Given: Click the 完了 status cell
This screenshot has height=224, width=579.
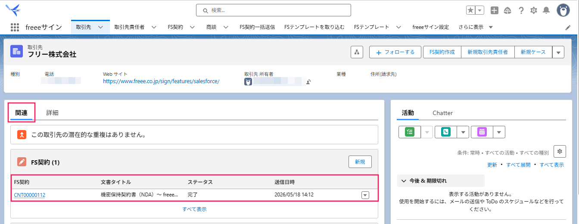Looking at the screenshot, I should [x=193, y=195].
